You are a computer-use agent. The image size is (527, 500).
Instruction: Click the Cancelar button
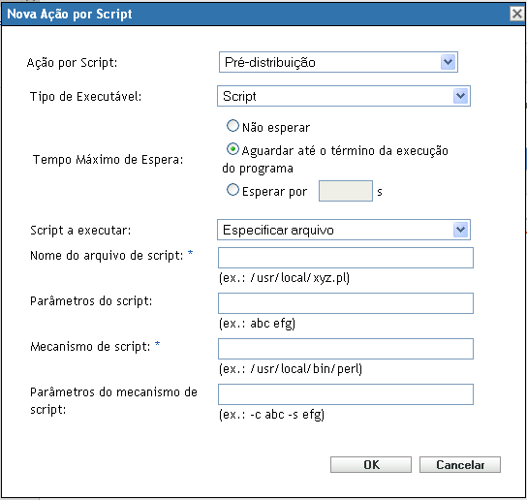(x=460, y=465)
